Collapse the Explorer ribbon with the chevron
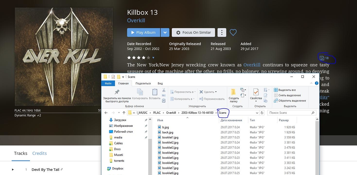The image size is (357, 175). [311, 83]
